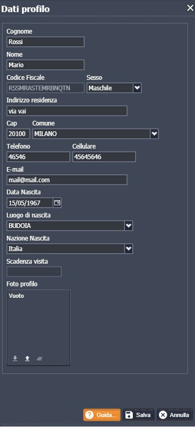
Task: Expand the Luogo di nascita dropdown
Action: tap(129, 226)
